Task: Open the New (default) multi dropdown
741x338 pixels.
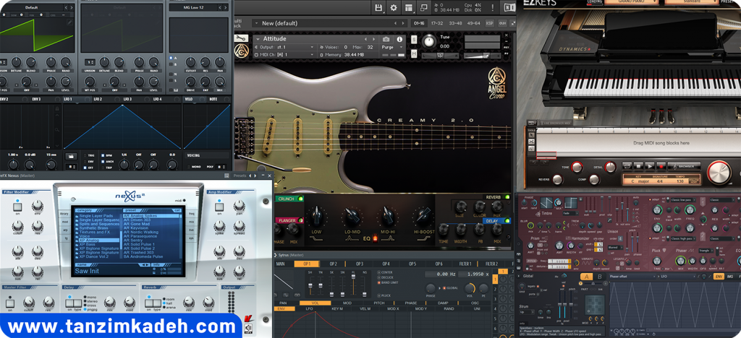Action: click(x=255, y=23)
